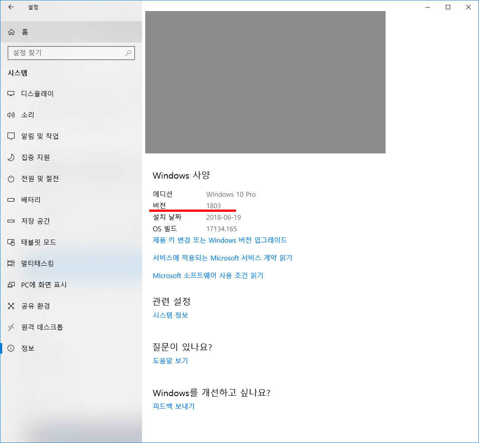479x443 pixels.
Task: Open PC에 화면 표시 settings page
Action: [x=71, y=285]
